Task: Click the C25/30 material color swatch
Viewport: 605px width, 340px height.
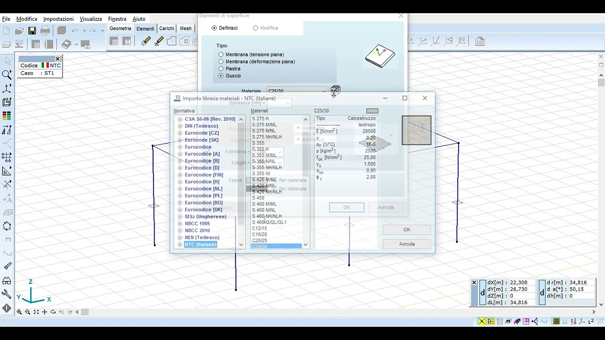Action: [x=372, y=111]
